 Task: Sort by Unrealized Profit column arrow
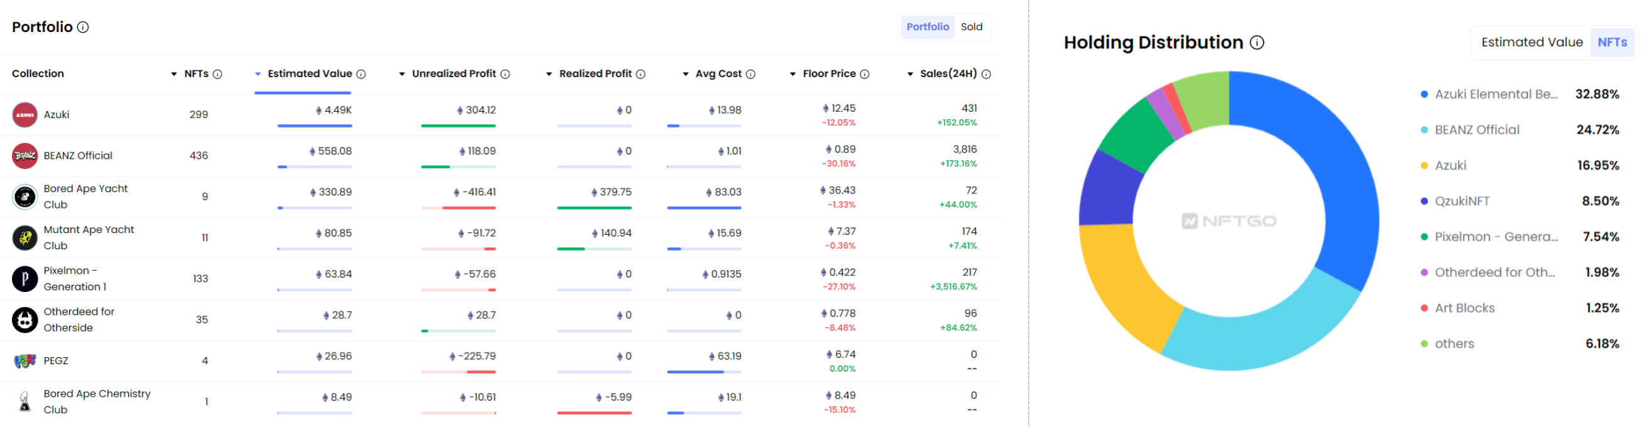(x=402, y=74)
